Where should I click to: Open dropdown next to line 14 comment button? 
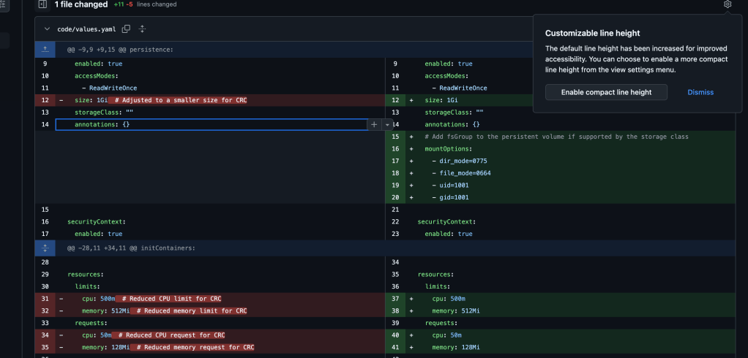coord(387,124)
